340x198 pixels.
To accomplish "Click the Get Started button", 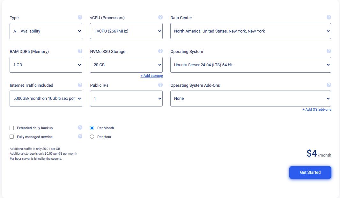I will coord(310,172).
